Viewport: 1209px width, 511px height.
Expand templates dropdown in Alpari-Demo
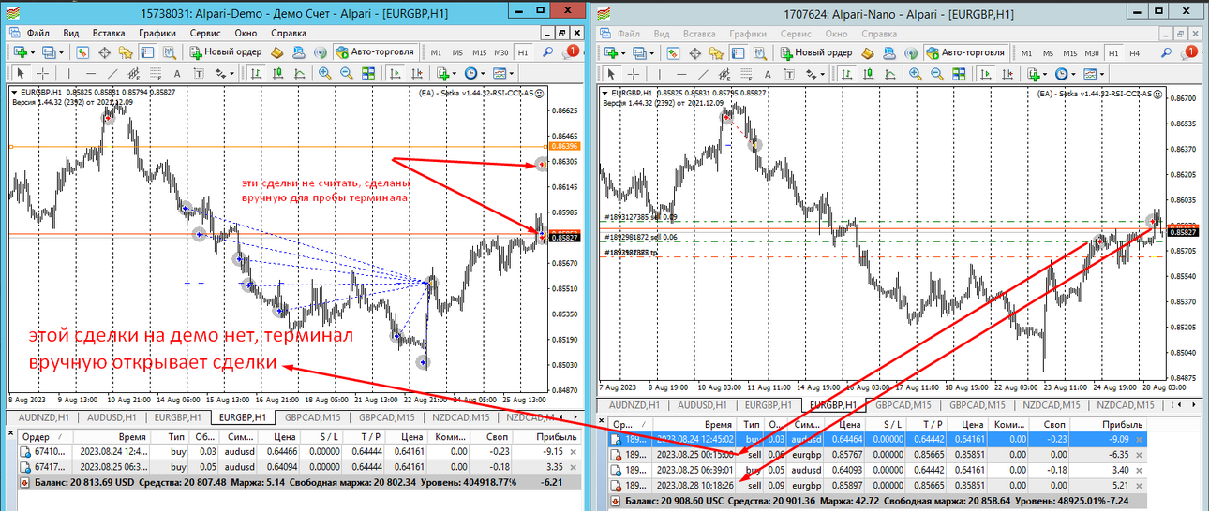[512, 74]
